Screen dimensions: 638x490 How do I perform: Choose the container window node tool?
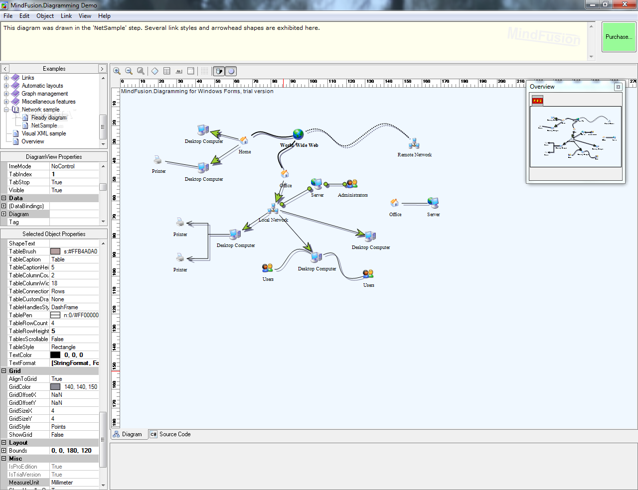coord(191,71)
